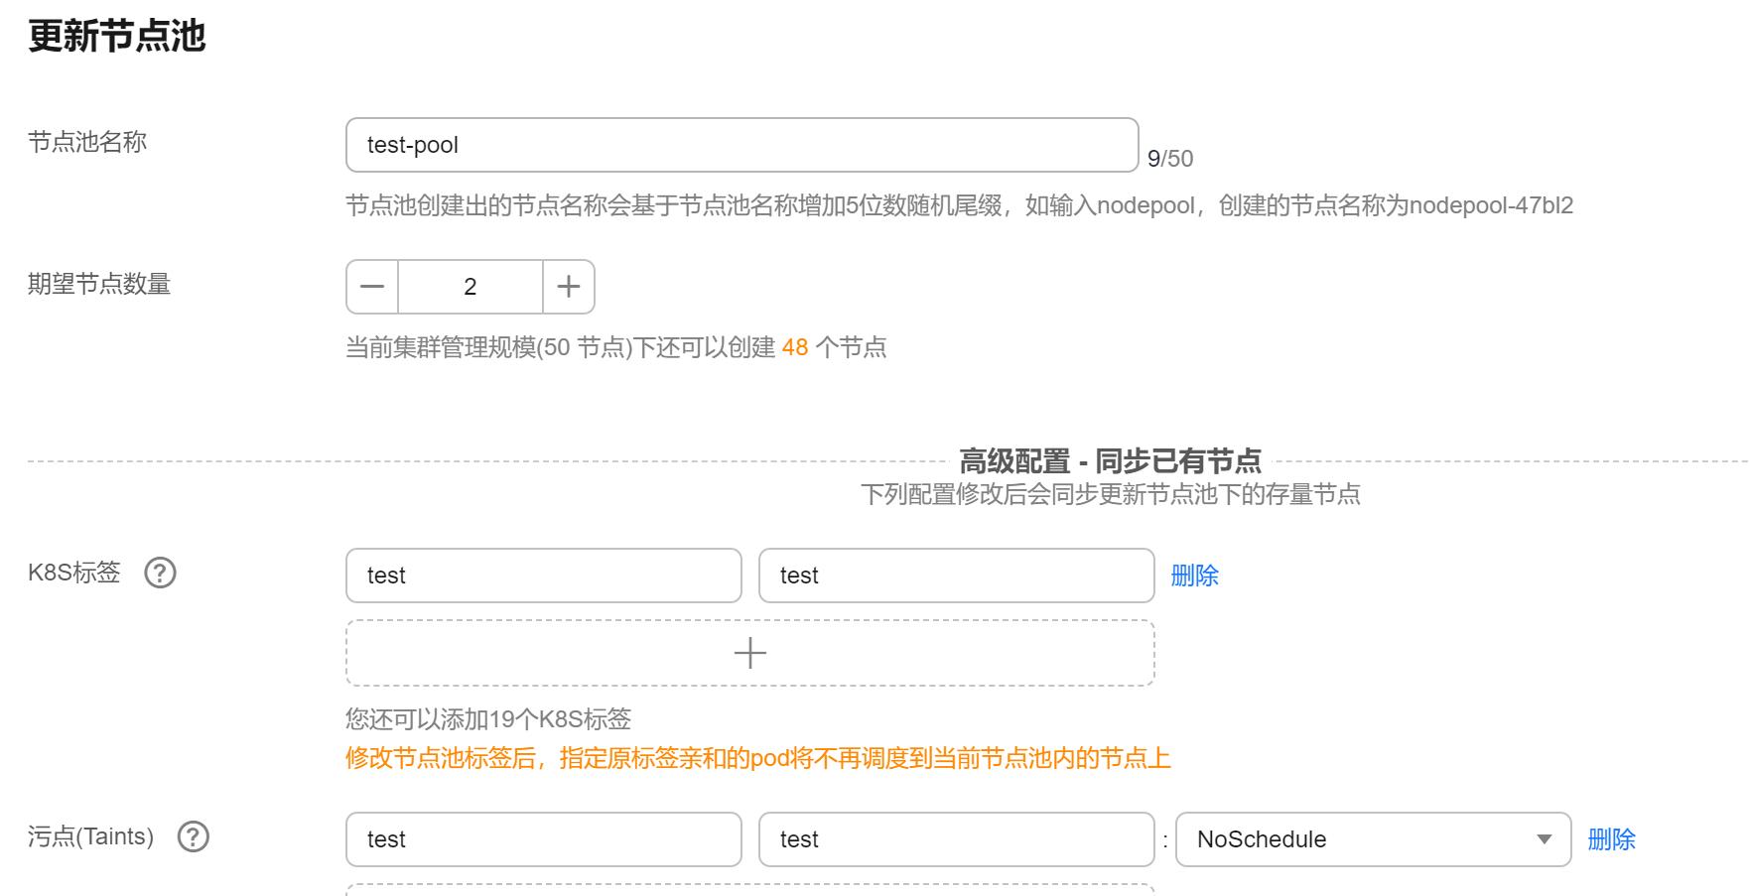Click the 您还可以添加19个K8S标签 hint
The image size is (1750, 896).
pos(488,719)
